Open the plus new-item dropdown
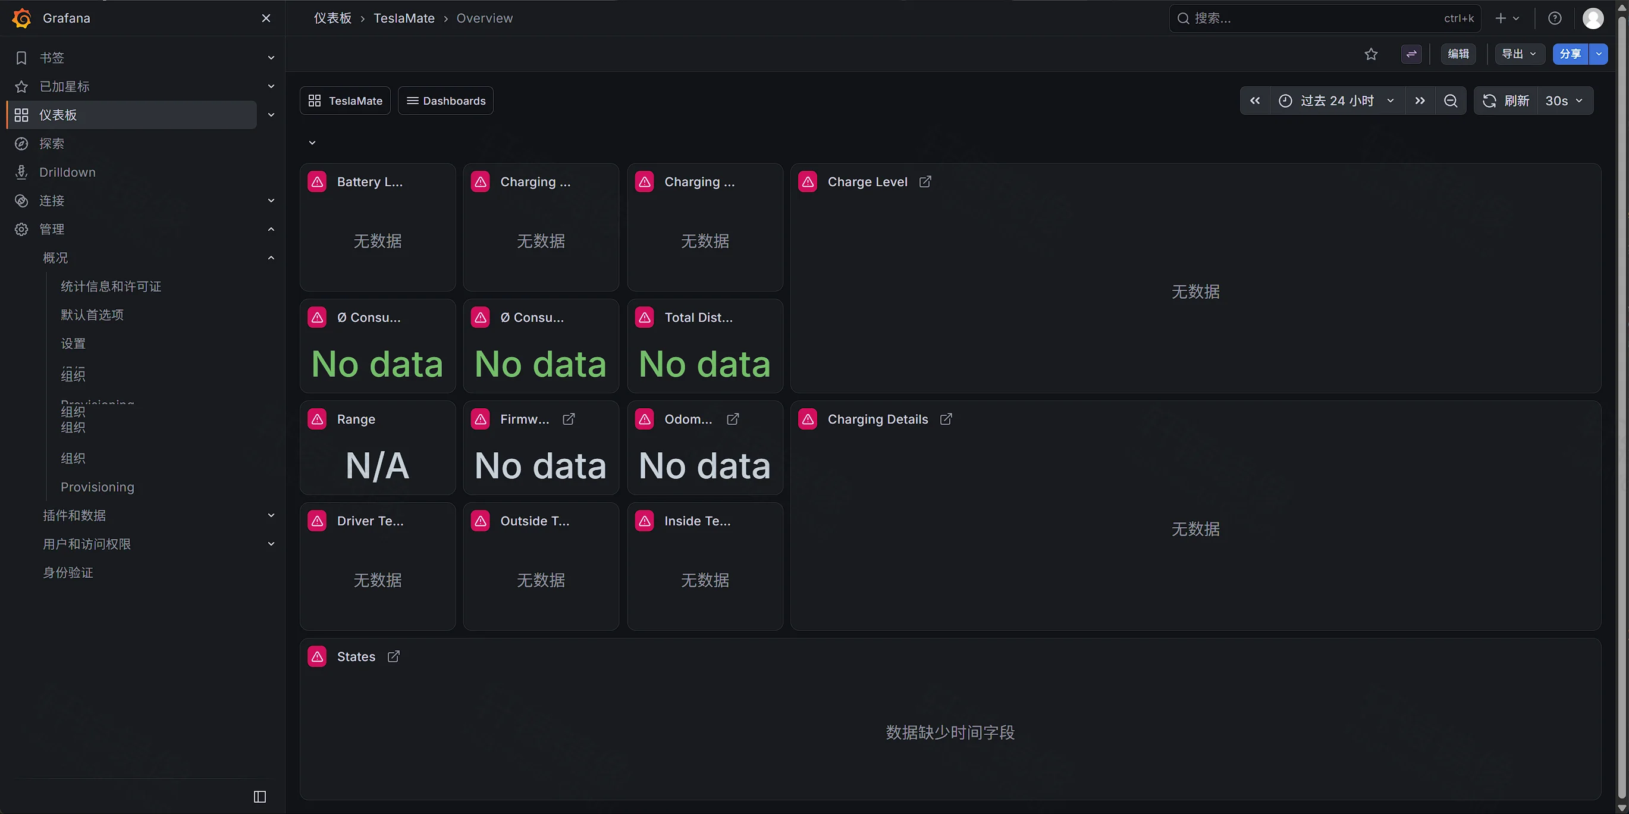1629x814 pixels. pyautogui.click(x=1508, y=18)
